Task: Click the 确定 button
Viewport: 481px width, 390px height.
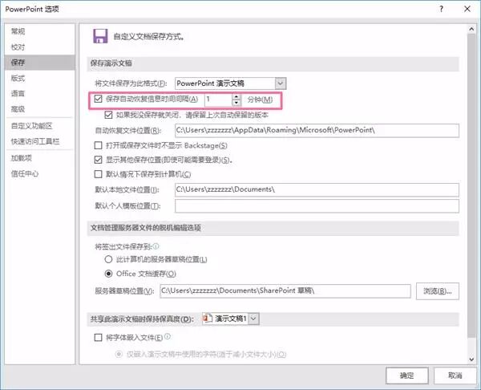Action: [x=406, y=376]
